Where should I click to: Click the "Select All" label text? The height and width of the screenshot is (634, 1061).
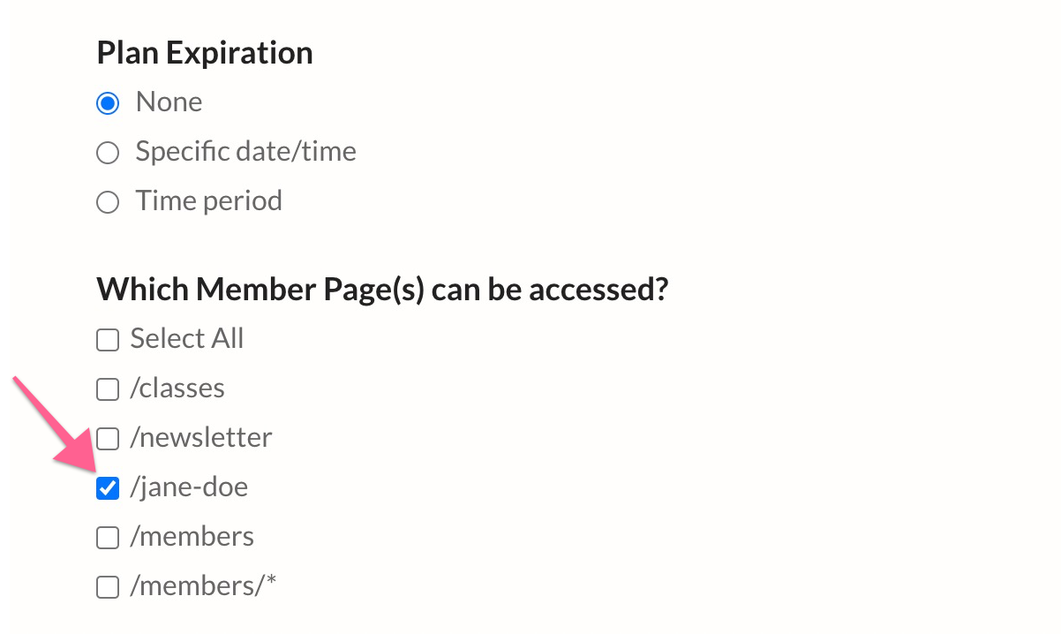click(186, 338)
